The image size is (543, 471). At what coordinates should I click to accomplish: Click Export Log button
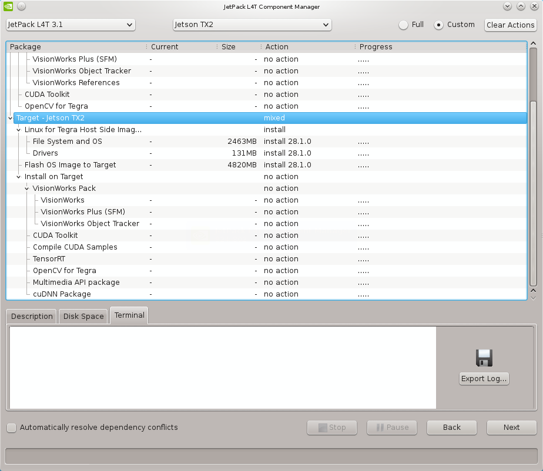(484, 379)
